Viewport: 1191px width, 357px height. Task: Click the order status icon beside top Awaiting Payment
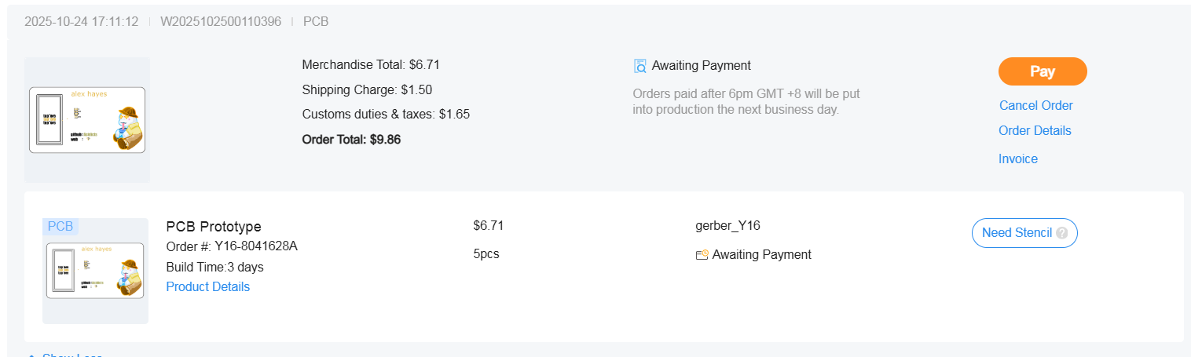pos(640,66)
